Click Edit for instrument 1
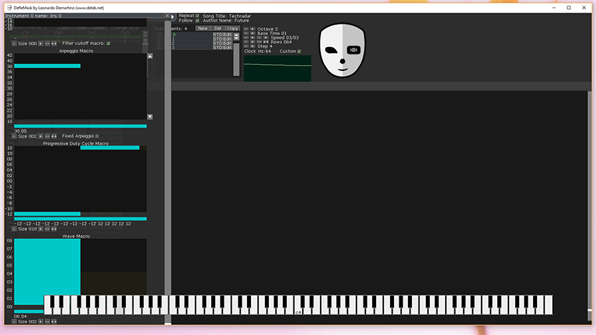The image size is (596, 335). 227,39
